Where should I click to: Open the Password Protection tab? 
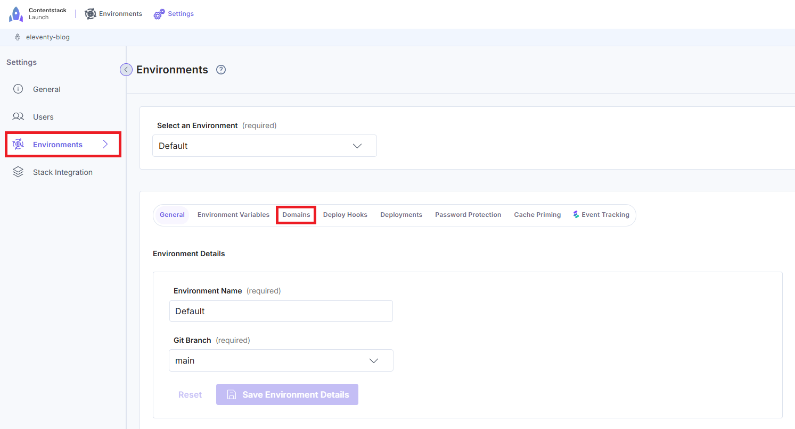[x=468, y=215]
